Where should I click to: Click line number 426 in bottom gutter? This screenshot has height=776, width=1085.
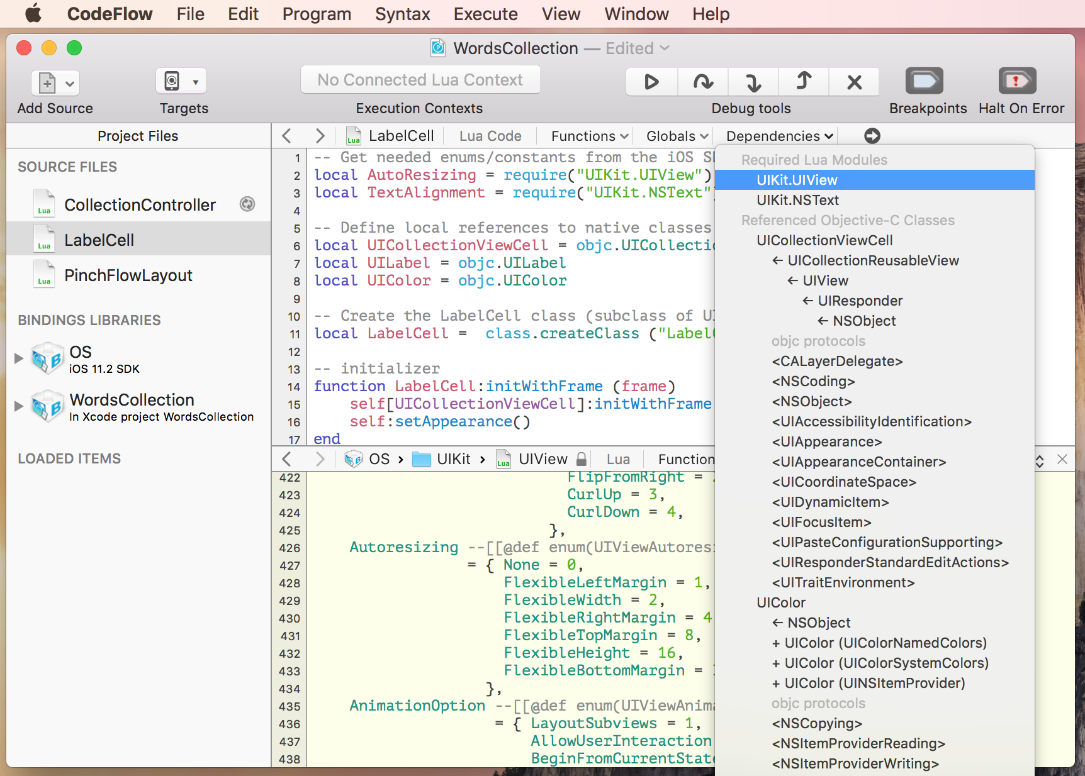[290, 548]
